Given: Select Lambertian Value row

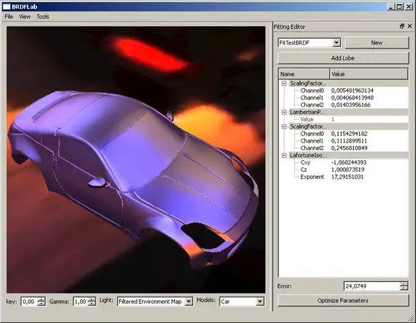Looking at the screenshot, I should [x=345, y=119].
